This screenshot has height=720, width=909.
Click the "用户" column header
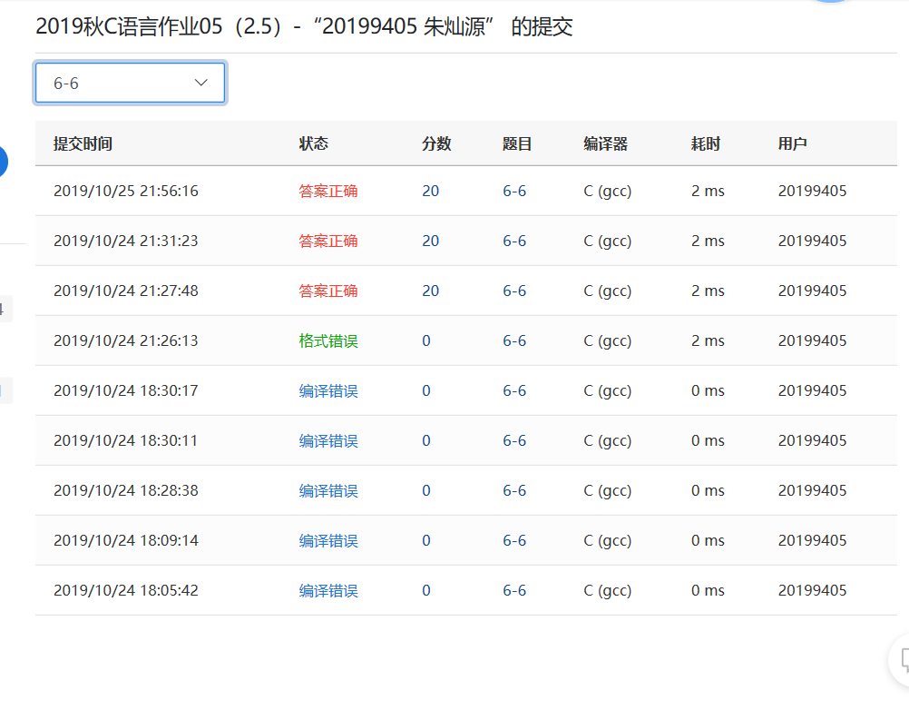tap(792, 143)
